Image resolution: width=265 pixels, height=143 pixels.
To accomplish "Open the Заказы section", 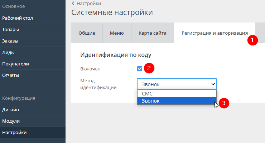I will (x=10, y=41).
